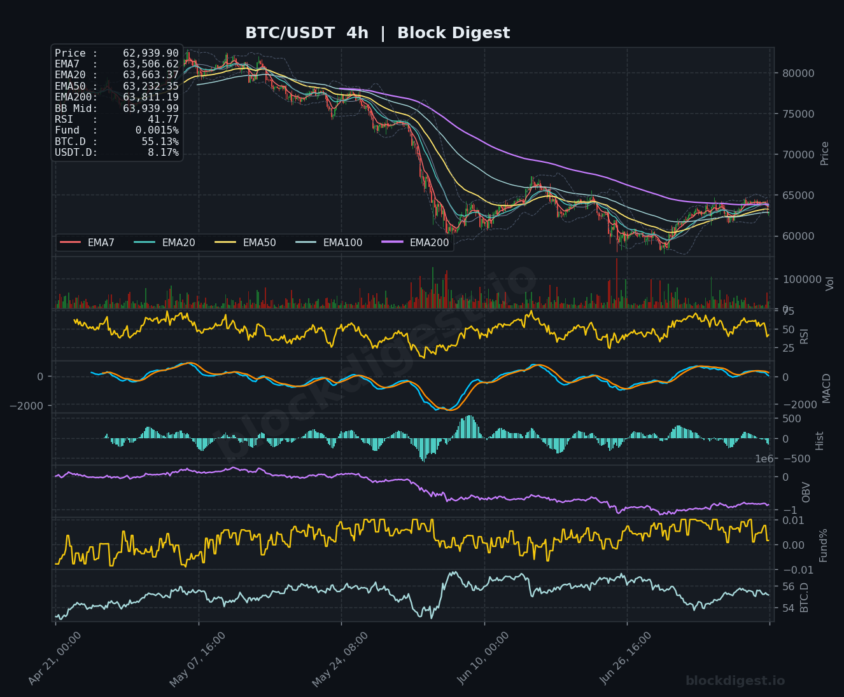
Task: Click the EMA50 yellow line sample in legend
Action: tap(225, 242)
